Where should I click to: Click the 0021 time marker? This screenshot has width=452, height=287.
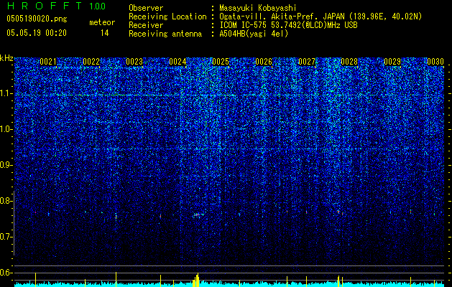[48, 62]
